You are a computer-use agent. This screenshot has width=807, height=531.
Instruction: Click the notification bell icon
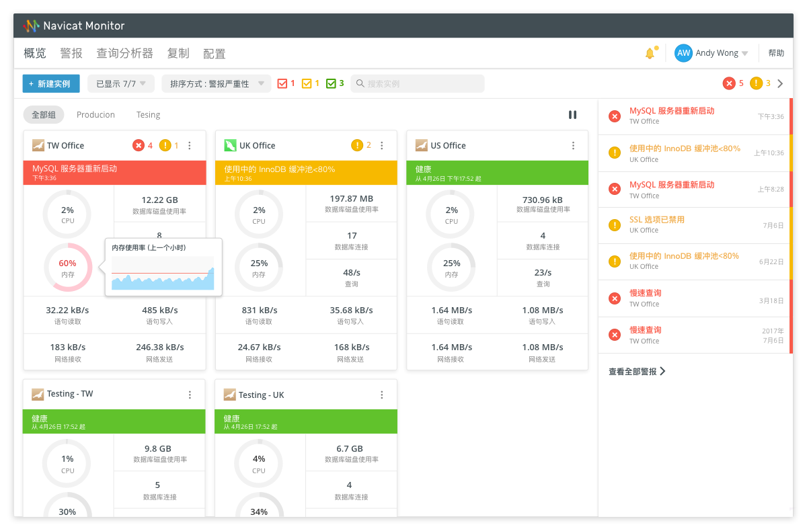(x=650, y=54)
